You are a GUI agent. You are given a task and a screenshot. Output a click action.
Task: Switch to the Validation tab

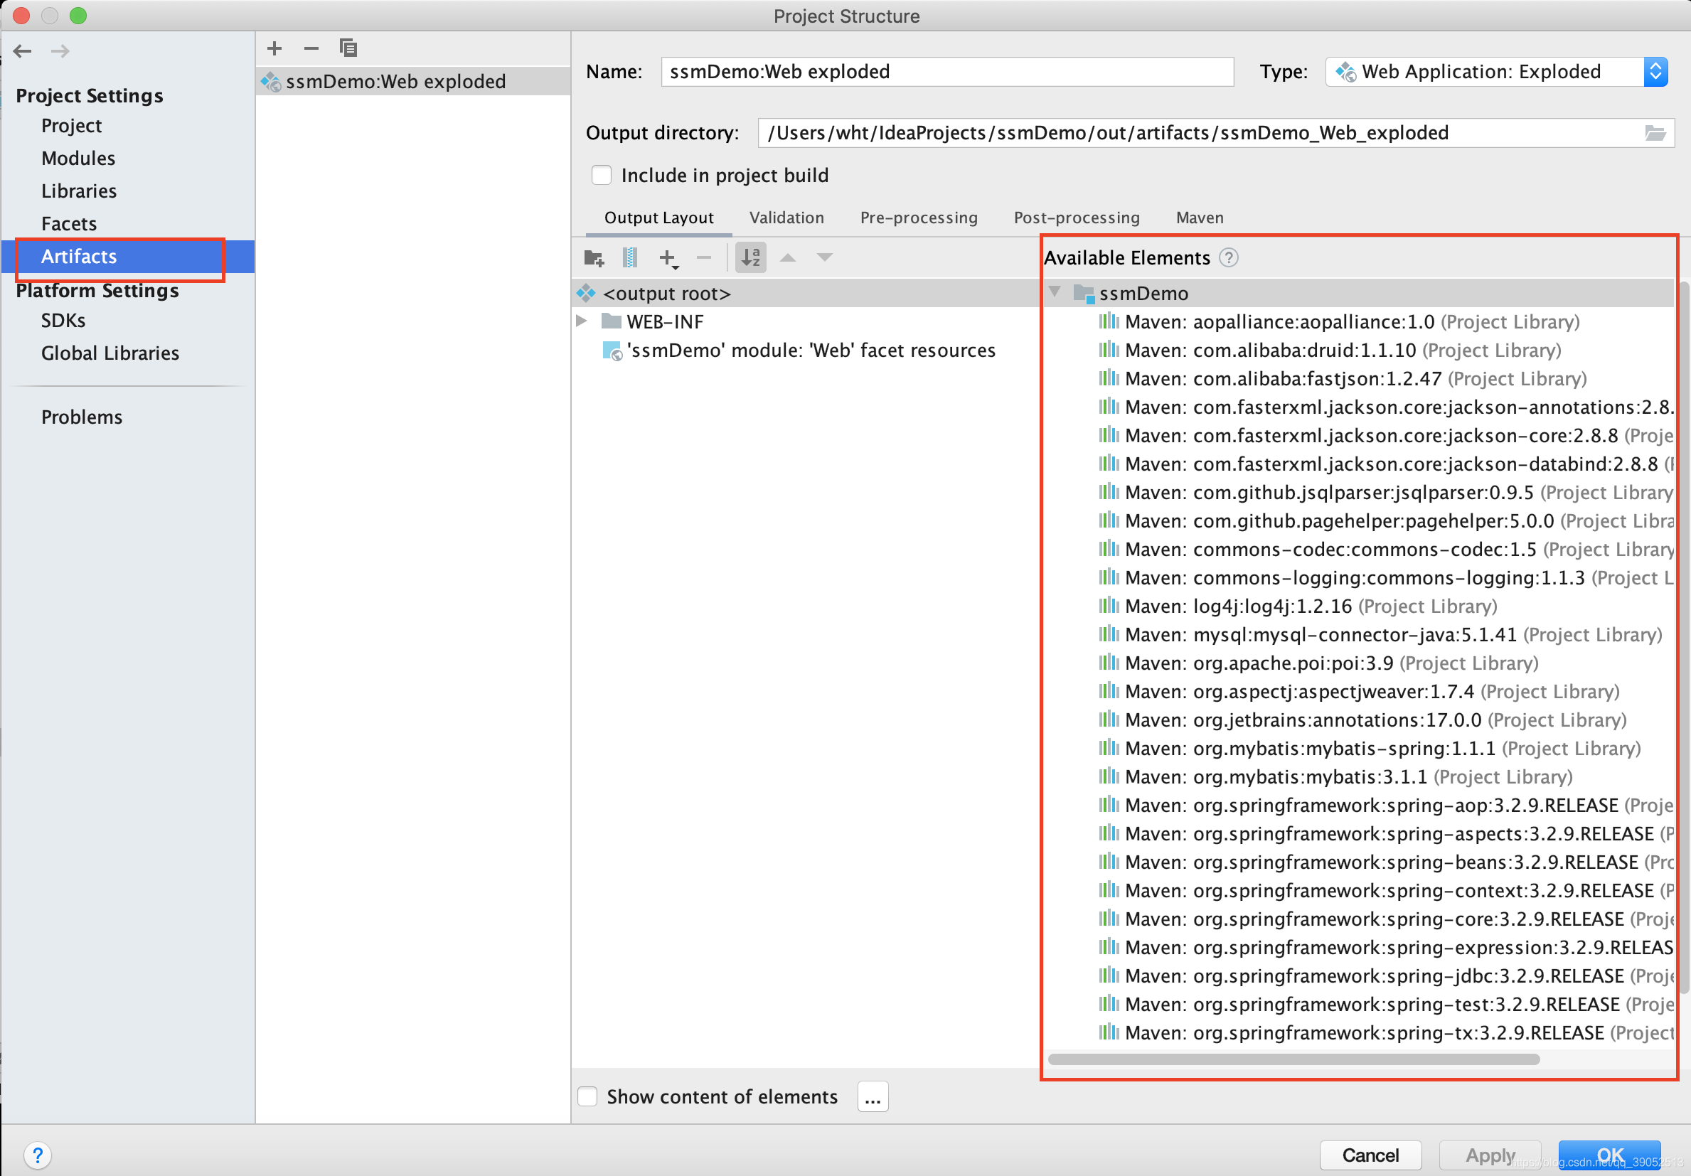pos(786,218)
